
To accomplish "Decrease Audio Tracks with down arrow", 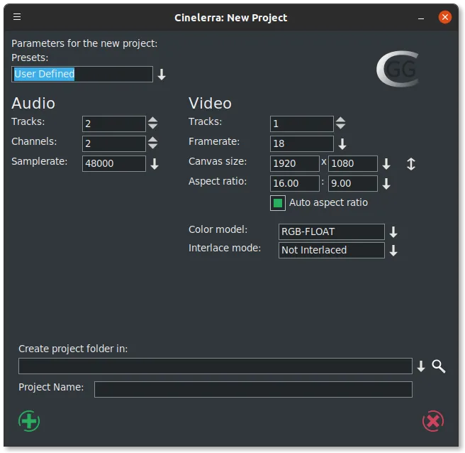I will 152,126.
